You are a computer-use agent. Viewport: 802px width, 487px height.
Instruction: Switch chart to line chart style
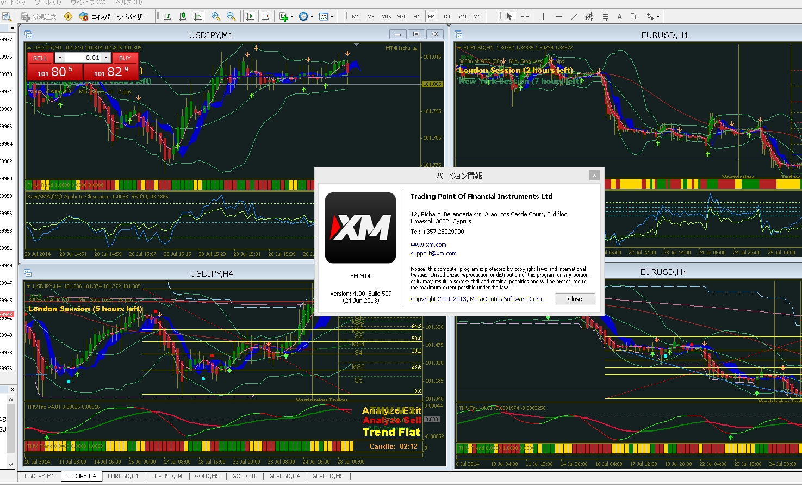pos(198,16)
